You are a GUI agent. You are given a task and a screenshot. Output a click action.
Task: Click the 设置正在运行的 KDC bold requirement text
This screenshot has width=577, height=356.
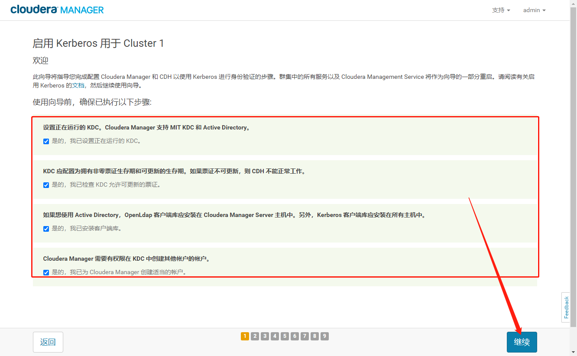click(147, 128)
